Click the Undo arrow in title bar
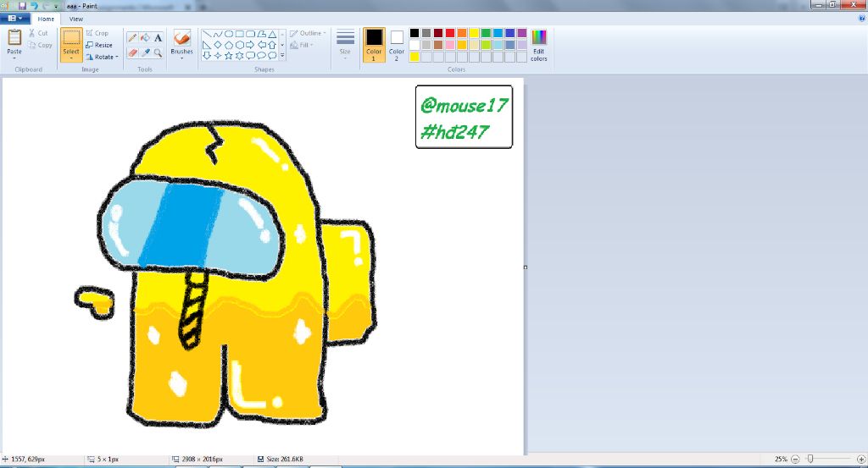The width and height of the screenshot is (868, 468). click(x=34, y=6)
